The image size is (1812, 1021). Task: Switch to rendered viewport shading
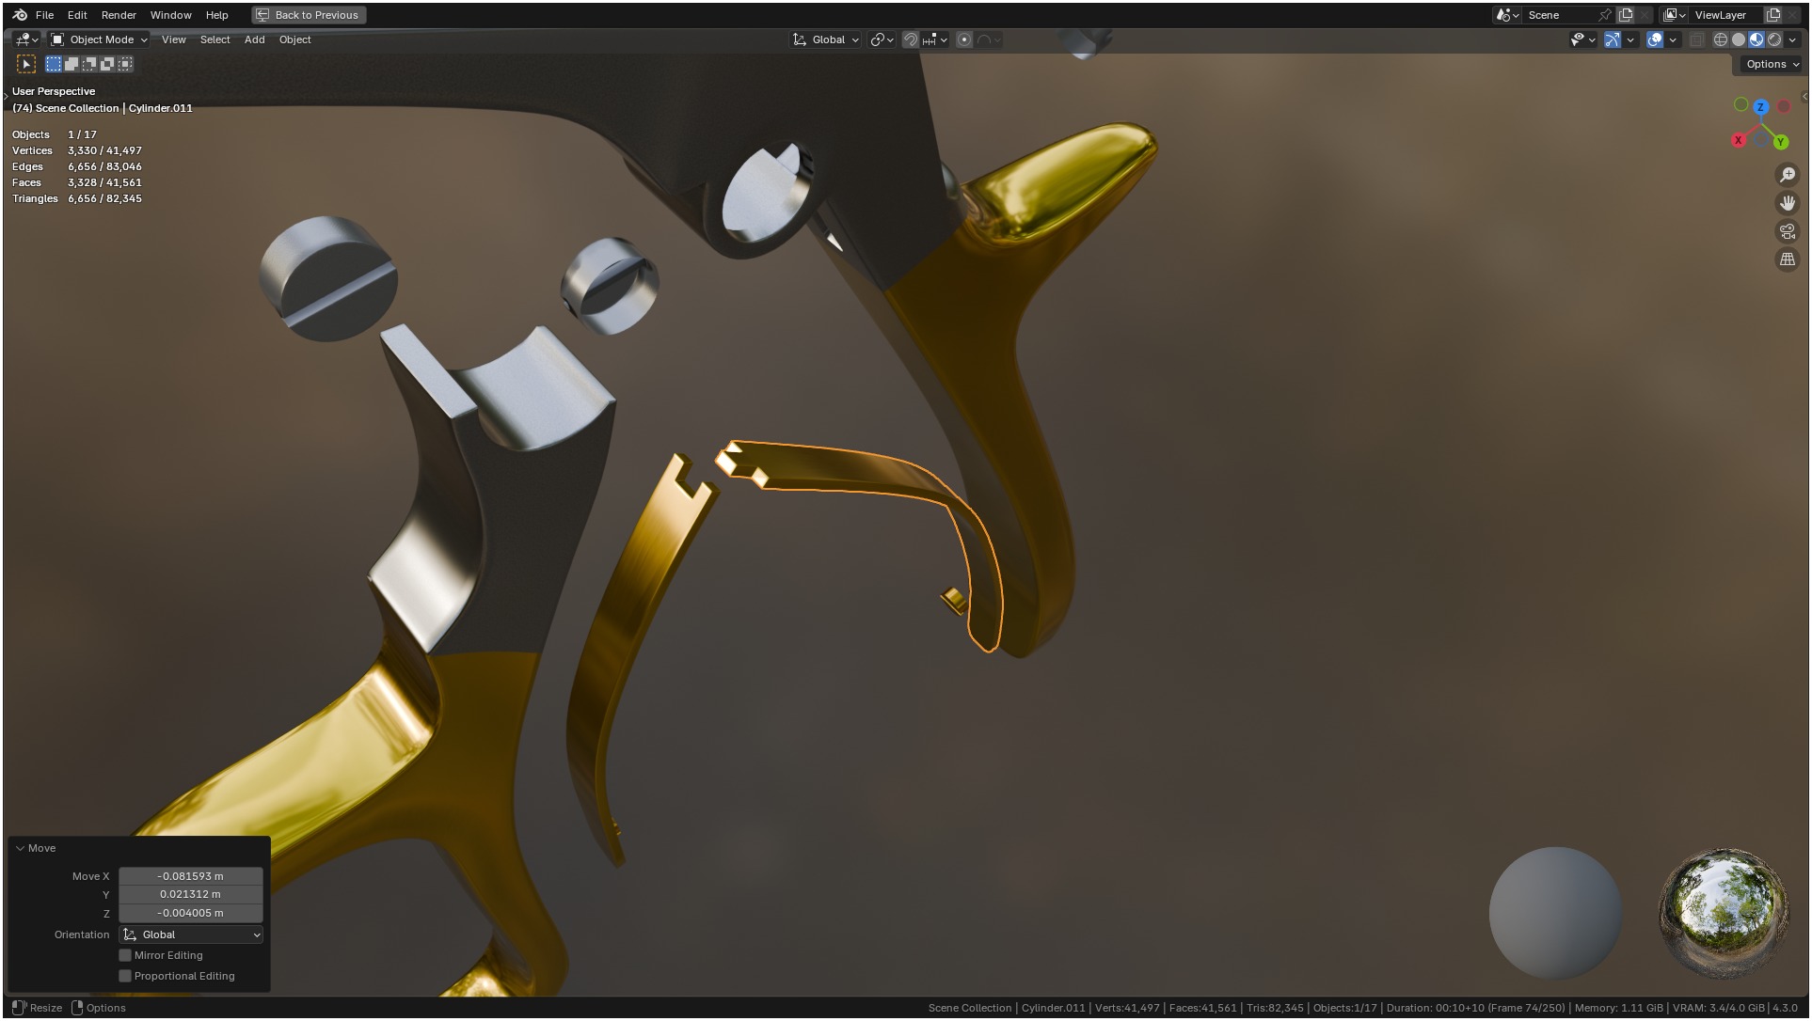click(x=1774, y=39)
